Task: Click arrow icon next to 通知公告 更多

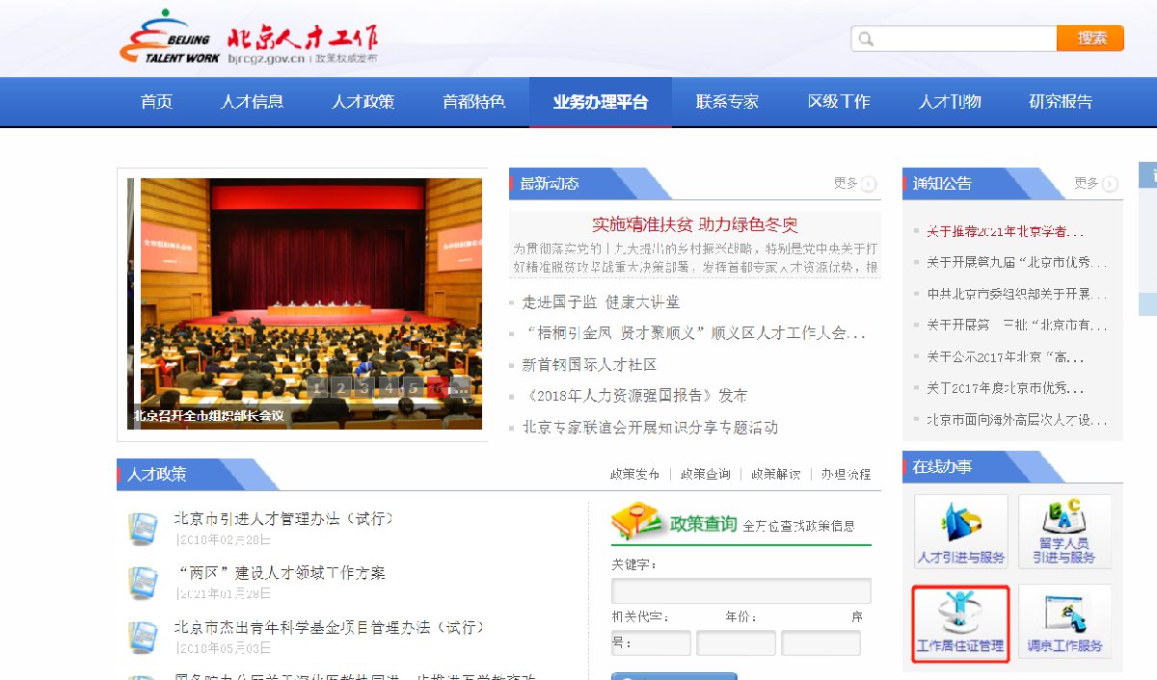Action: point(1110,184)
